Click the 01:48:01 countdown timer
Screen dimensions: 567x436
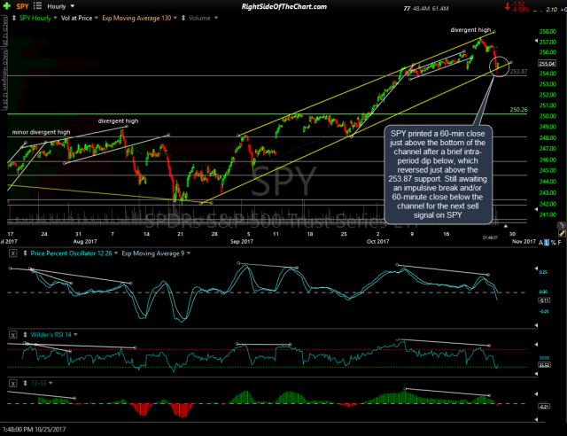point(490,237)
